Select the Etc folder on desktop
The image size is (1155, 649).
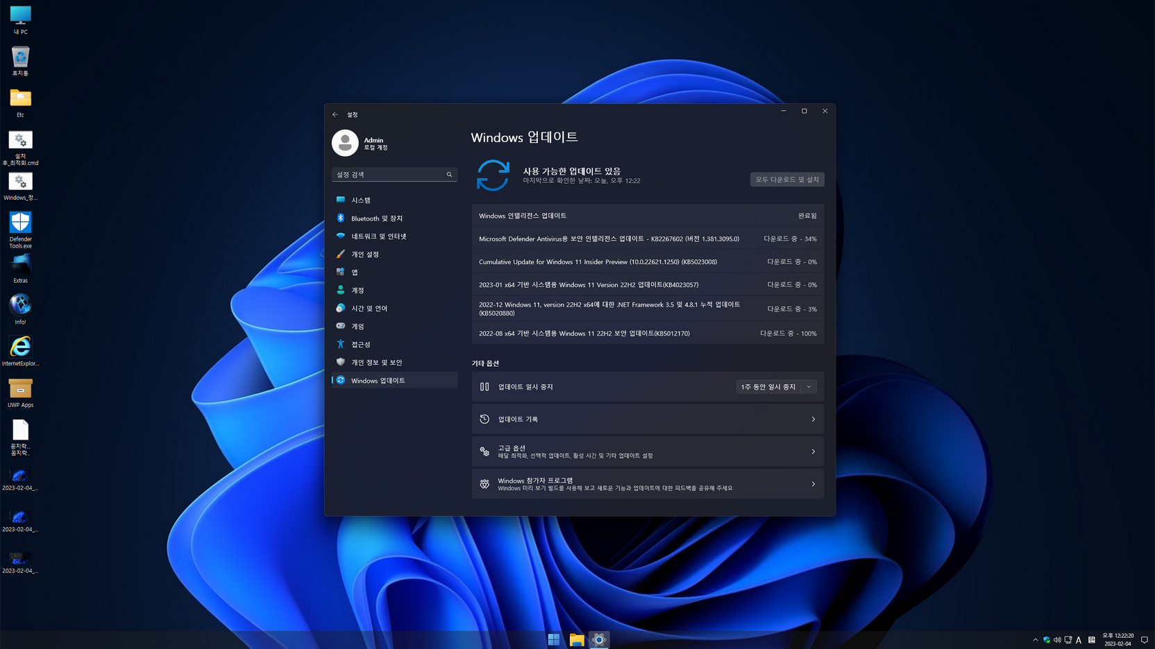tap(20, 103)
